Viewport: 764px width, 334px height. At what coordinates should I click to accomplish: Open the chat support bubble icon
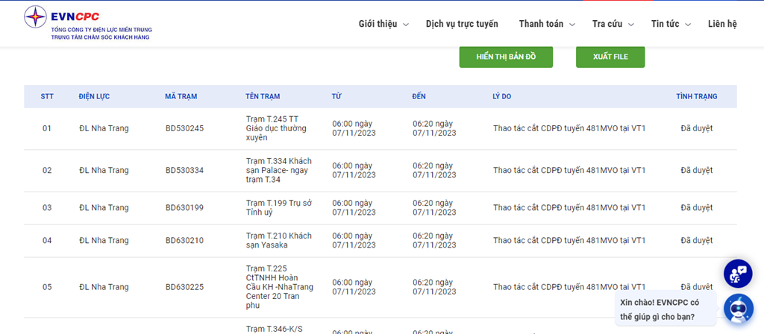[738, 273]
